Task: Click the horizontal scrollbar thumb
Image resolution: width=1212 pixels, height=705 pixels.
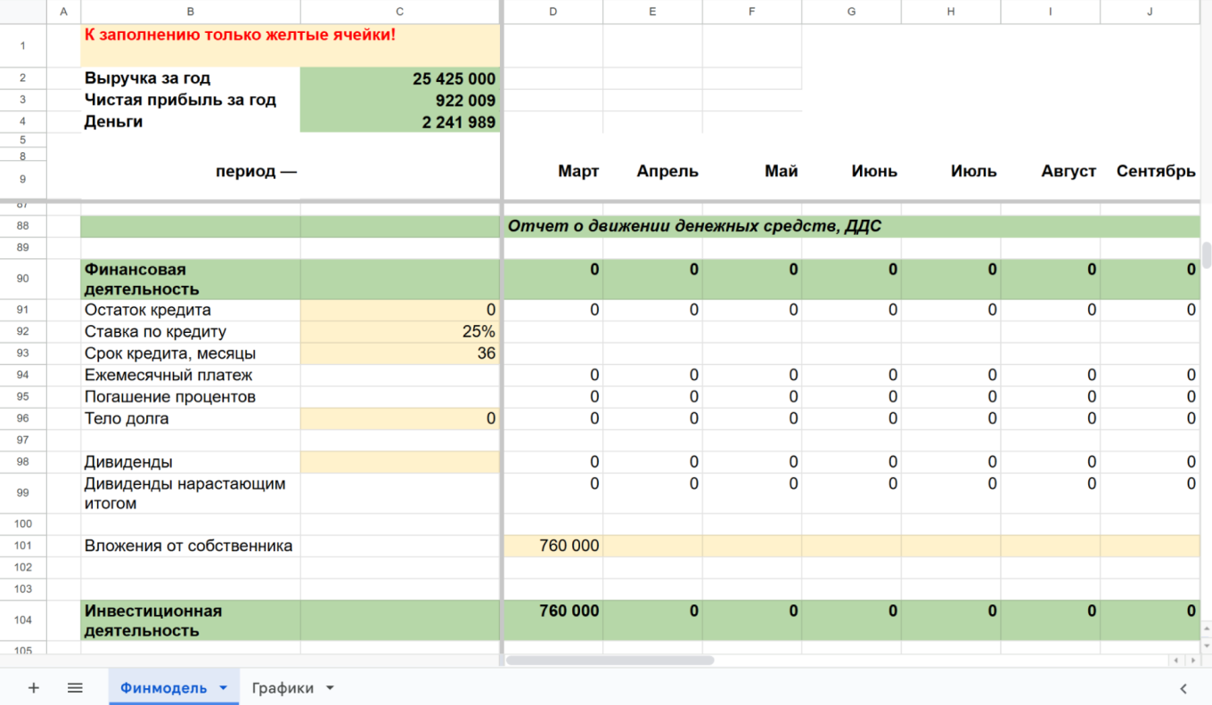Action: (x=610, y=660)
